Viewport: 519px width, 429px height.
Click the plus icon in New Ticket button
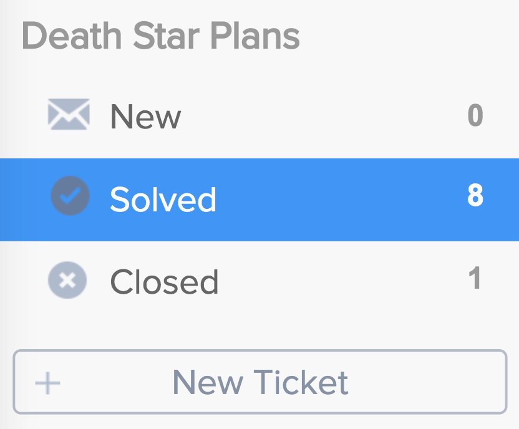pos(47,383)
